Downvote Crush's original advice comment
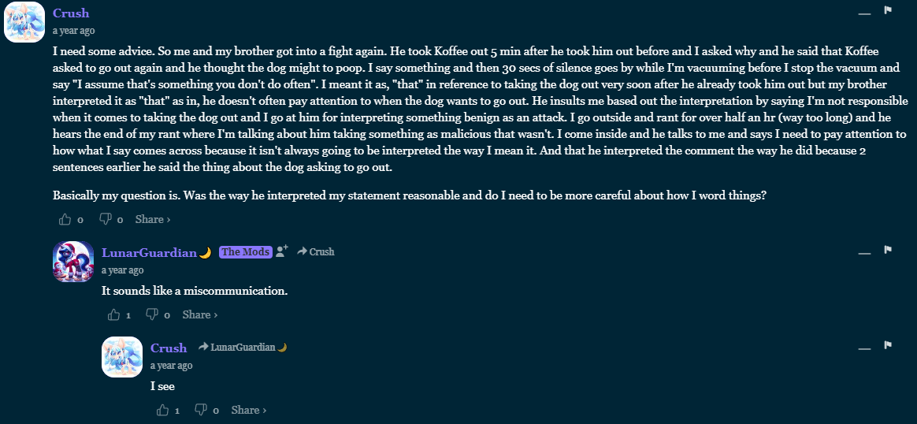 tap(106, 219)
